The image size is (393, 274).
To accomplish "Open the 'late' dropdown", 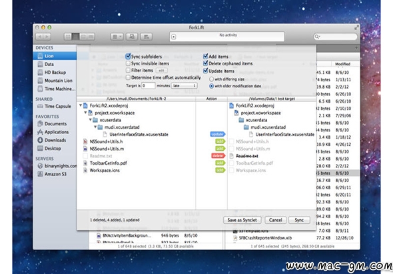I will 185,86.
